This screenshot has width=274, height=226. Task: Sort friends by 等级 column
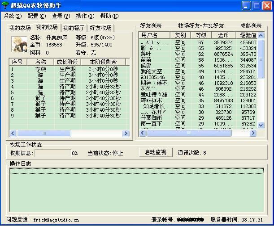click(x=201, y=35)
